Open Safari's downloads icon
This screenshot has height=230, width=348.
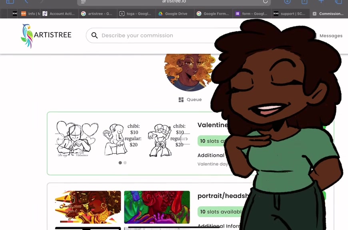(287, 2)
